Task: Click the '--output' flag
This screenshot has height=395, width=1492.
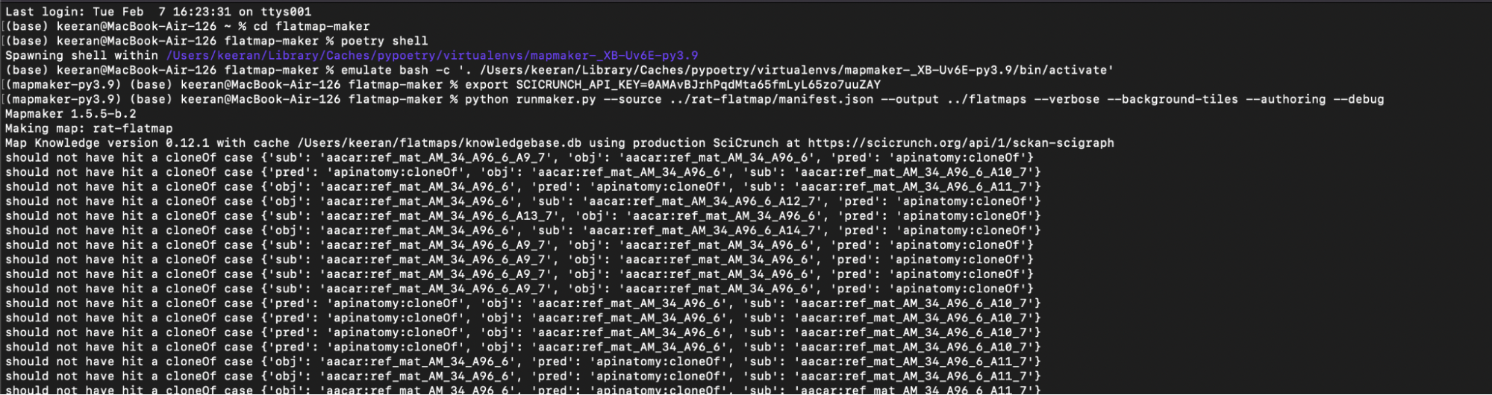Action: coord(910,99)
